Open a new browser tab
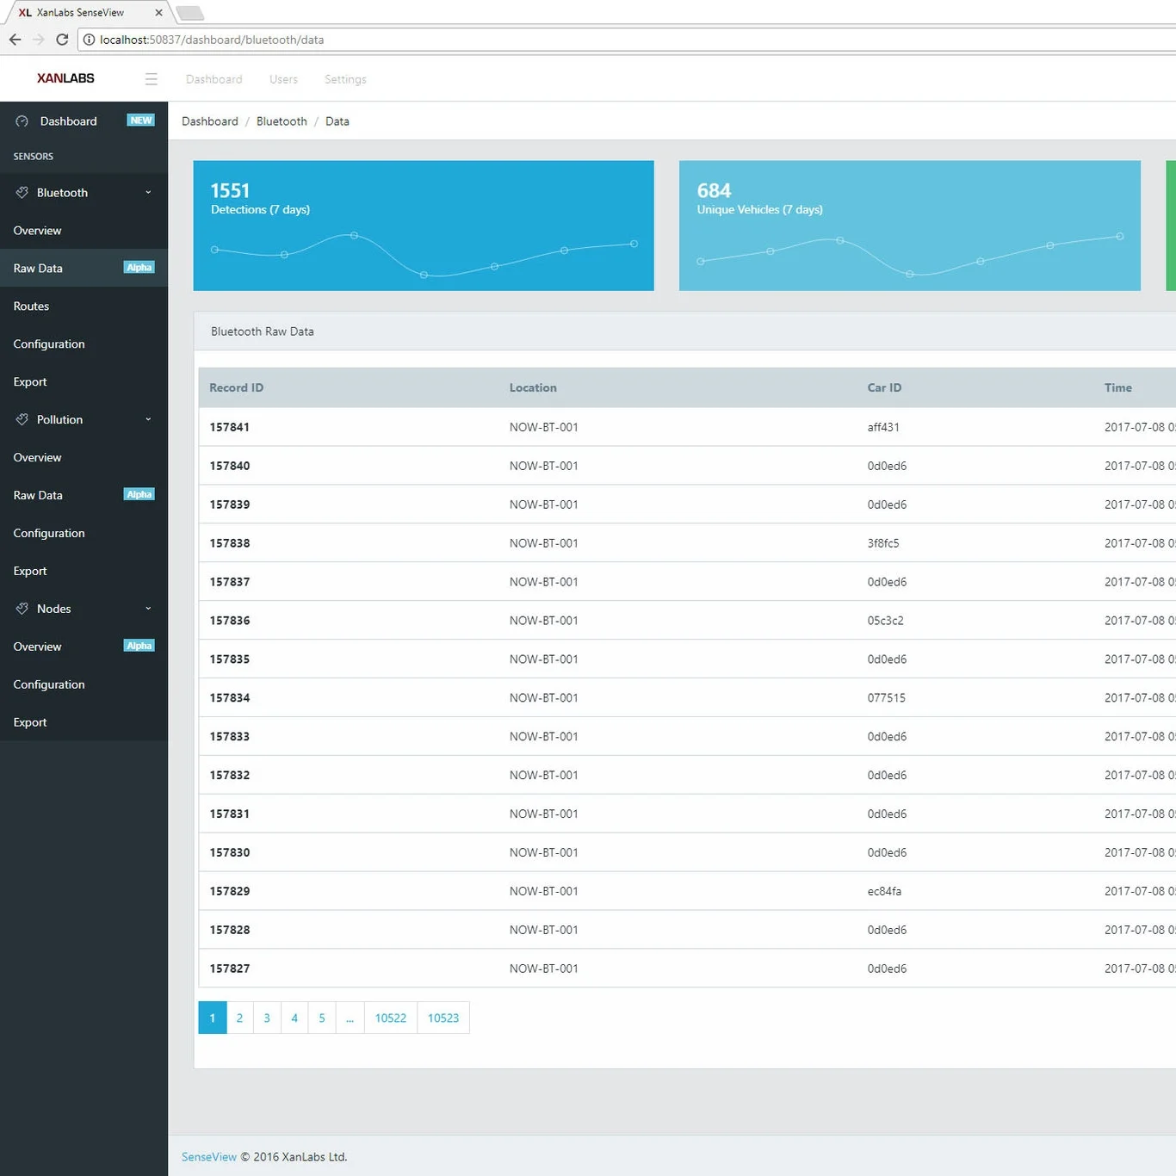The image size is (1176, 1176). tap(190, 13)
